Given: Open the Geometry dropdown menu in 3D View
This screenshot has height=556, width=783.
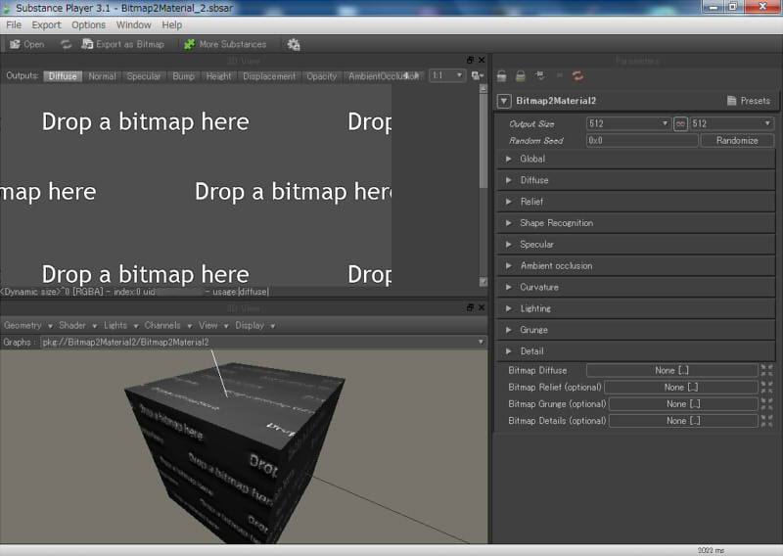Looking at the screenshot, I should [x=28, y=326].
